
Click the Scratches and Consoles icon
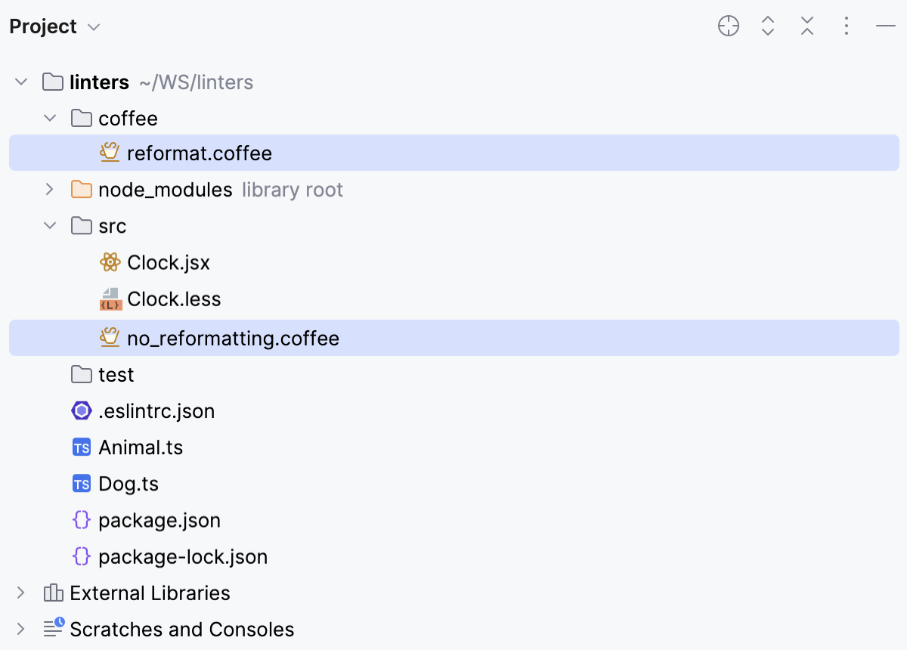pos(52,628)
